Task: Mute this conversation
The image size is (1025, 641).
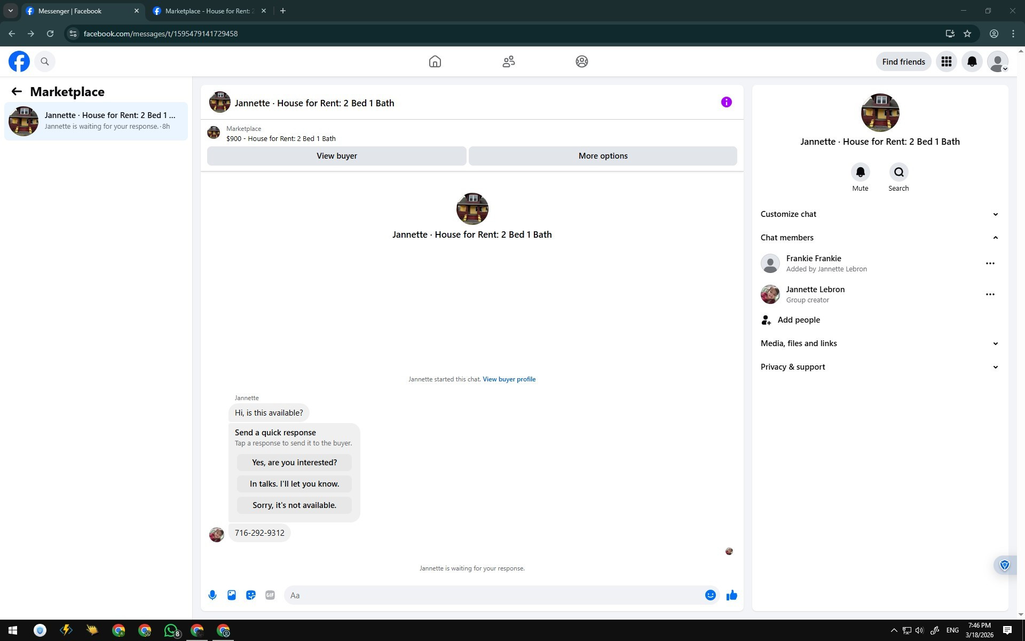Action: (860, 173)
